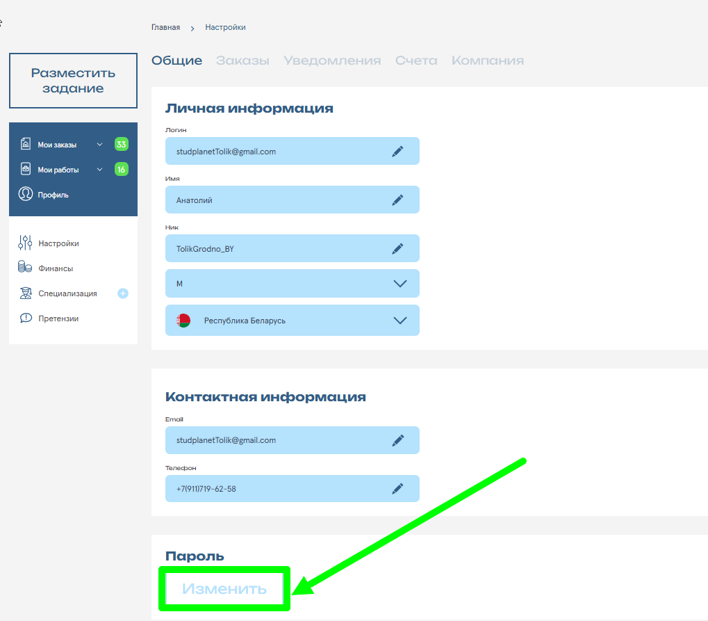Click the pencil icon in the Логин field
The width and height of the screenshot is (708, 621).
[397, 151]
